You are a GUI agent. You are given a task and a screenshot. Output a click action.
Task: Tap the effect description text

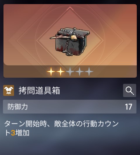(61, 128)
